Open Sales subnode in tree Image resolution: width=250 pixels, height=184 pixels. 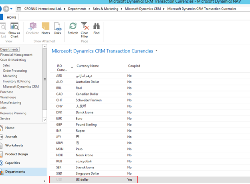(6, 65)
